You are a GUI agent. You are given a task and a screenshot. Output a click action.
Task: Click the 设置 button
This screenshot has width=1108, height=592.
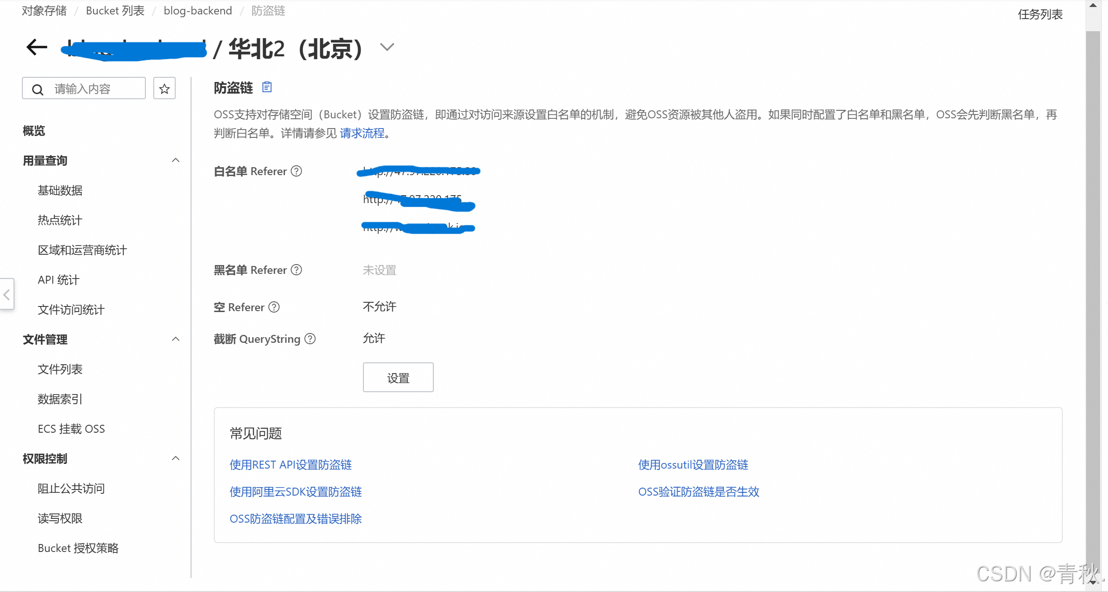pyautogui.click(x=398, y=378)
